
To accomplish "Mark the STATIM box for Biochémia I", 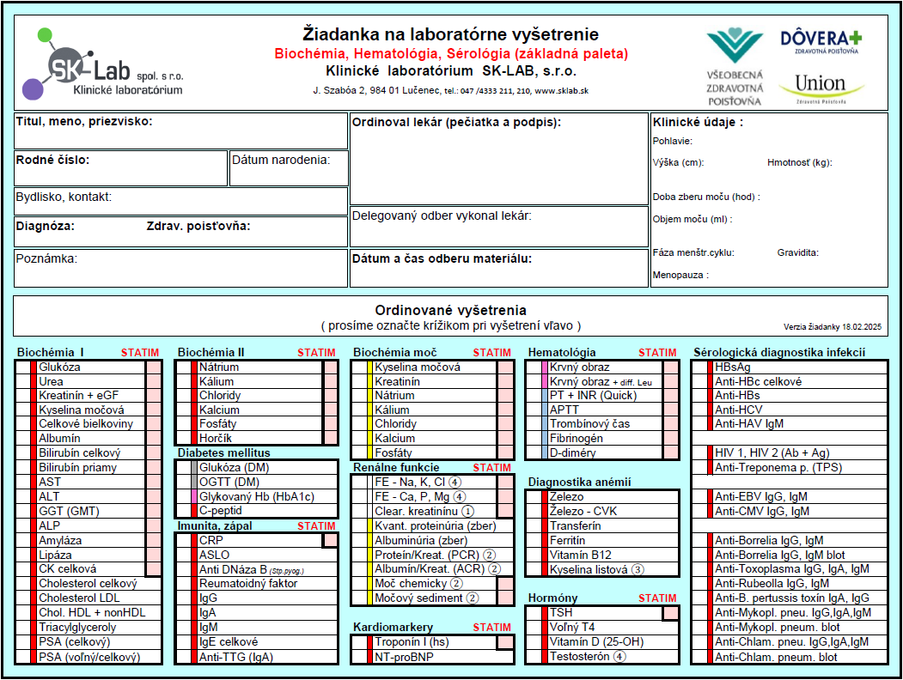I will pos(153,366).
